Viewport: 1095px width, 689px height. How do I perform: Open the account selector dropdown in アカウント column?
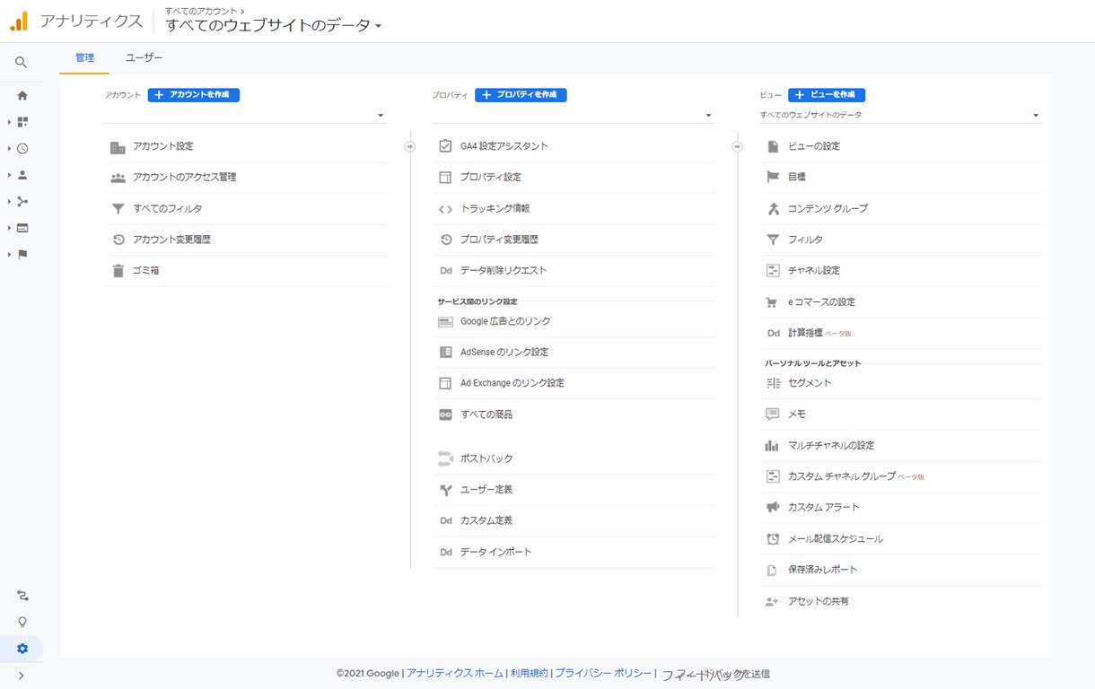245,115
